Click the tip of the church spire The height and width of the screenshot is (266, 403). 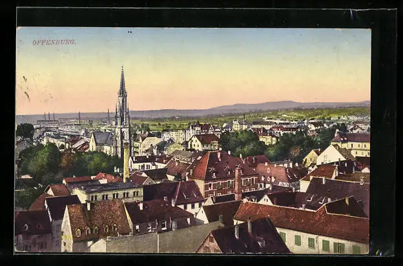[122, 68]
